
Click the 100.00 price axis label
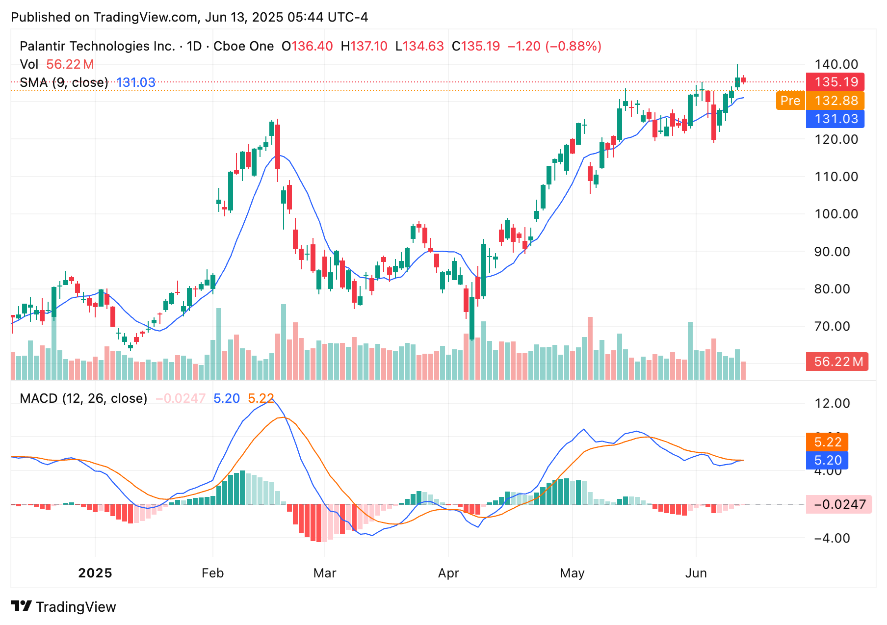coord(836,214)
